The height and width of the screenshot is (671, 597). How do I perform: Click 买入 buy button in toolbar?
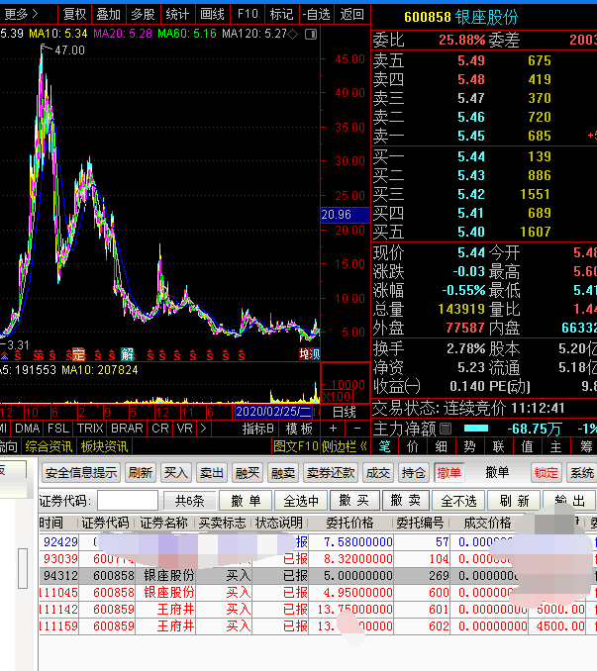click(x=176, y=473)
